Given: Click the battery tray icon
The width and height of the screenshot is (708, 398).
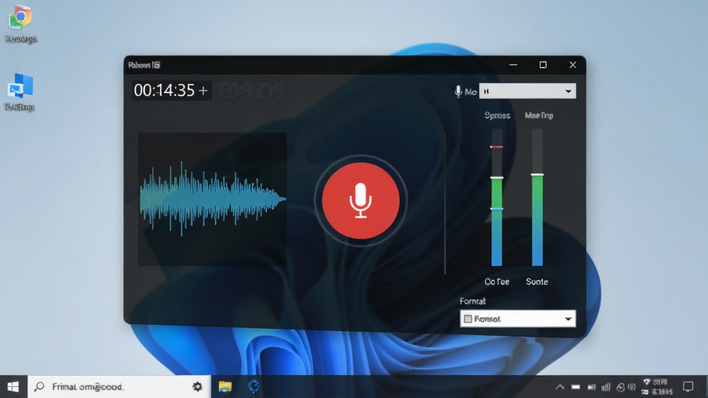Looking at the screenshot, I should (x=576, y=387).
